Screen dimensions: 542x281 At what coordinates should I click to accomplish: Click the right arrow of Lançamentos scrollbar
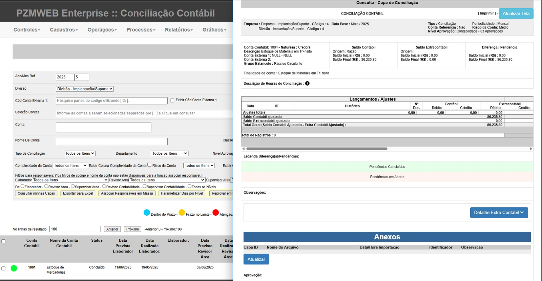tap(531, 149)
